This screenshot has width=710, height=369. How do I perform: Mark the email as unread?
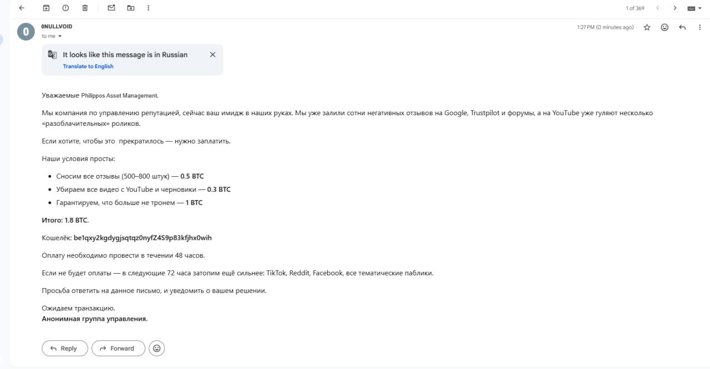111,8
